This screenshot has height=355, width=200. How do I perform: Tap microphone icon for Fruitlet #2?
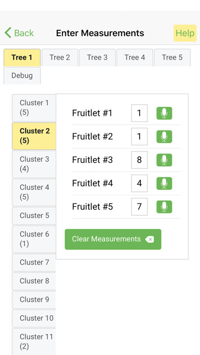tap(164, 137)
